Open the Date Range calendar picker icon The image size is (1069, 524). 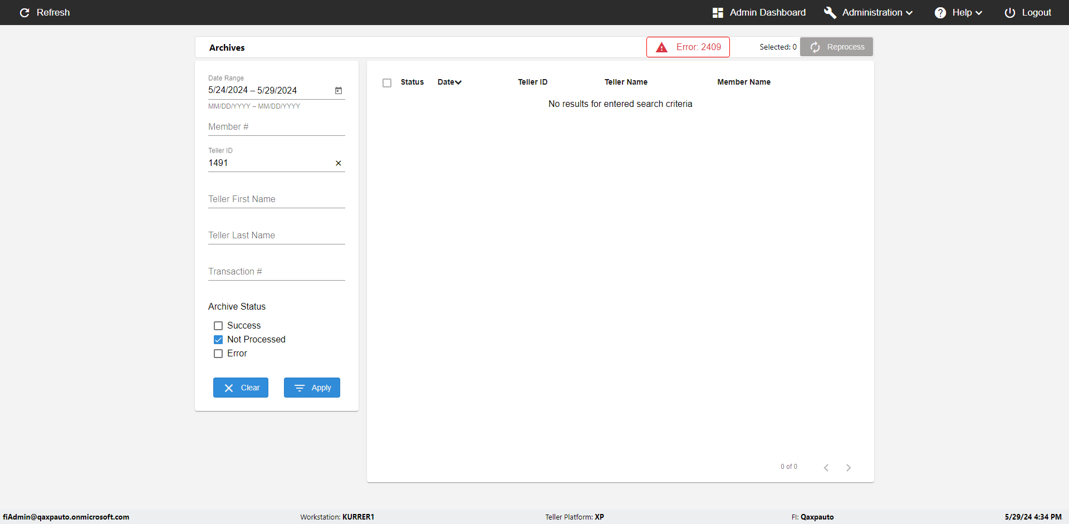[339, 90]
